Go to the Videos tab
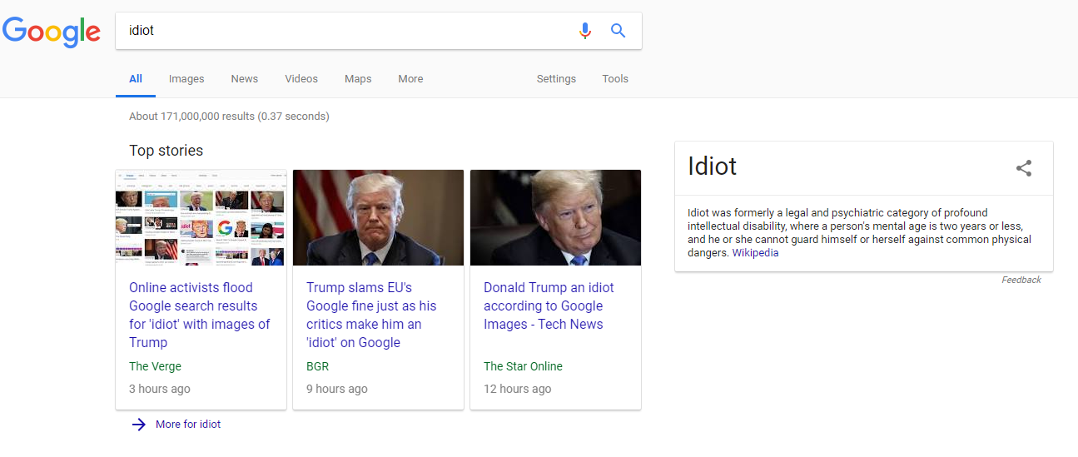 pos(301,79)
